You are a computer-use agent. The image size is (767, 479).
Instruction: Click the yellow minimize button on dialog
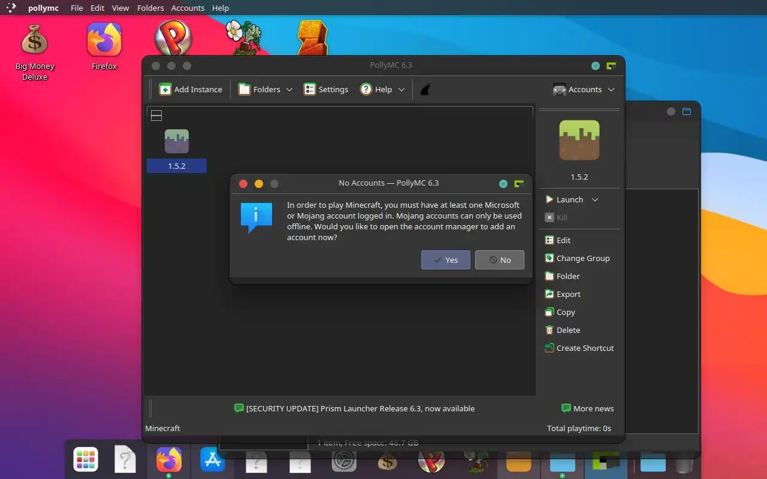[259, 184]
